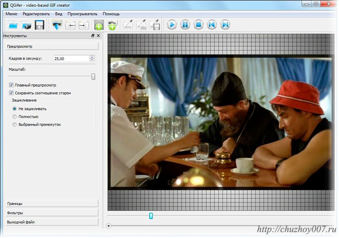Open video using the folder-with-camera icon
Image resolution: width=339 pixels, height=238 pixels.
[26, 25]
